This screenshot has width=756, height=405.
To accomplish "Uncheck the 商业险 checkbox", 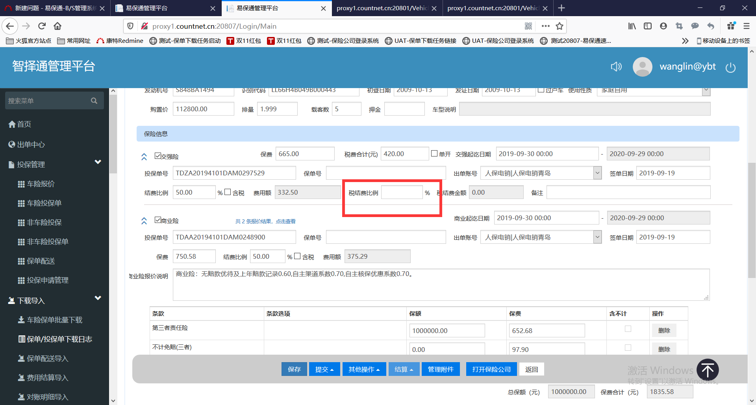I will pyautogui.click(x=158, y=220).
